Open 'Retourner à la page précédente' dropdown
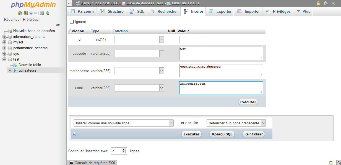 236,123
